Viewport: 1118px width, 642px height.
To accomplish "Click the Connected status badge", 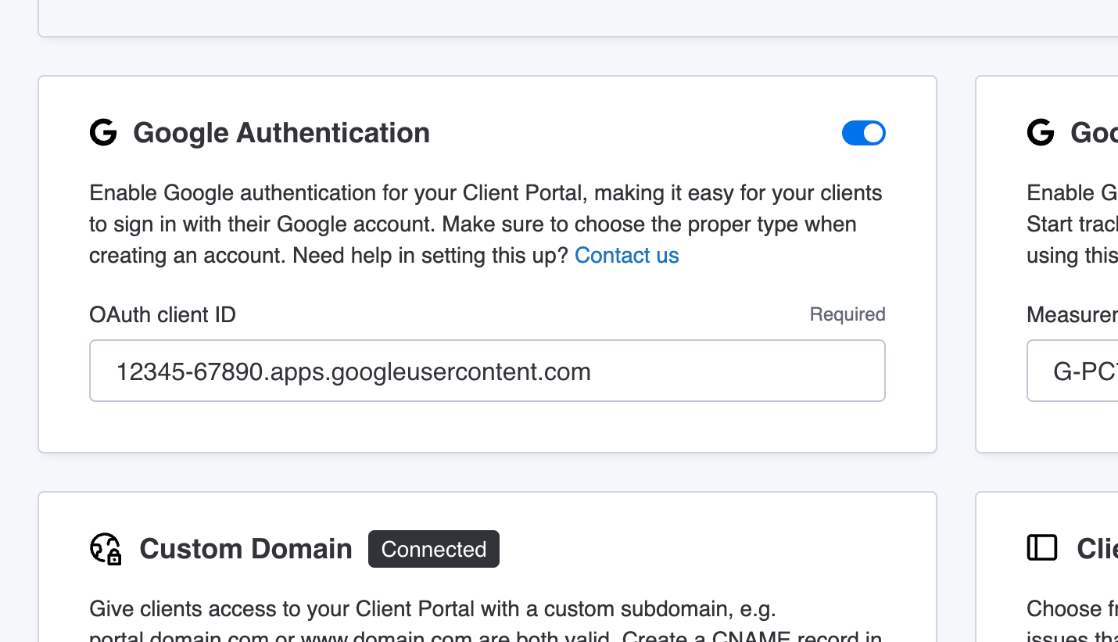I will [x=434, y=549].
